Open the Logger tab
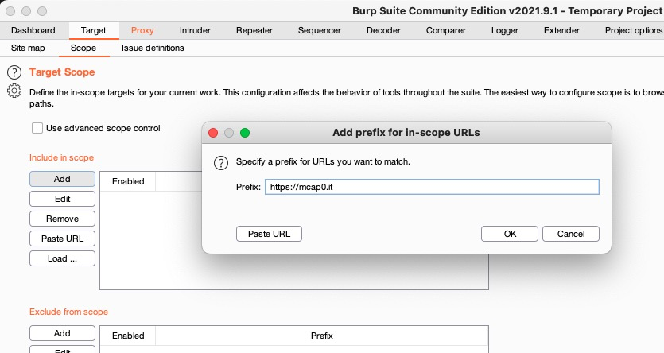The image size is (664, 353). [x=504, y=30]
